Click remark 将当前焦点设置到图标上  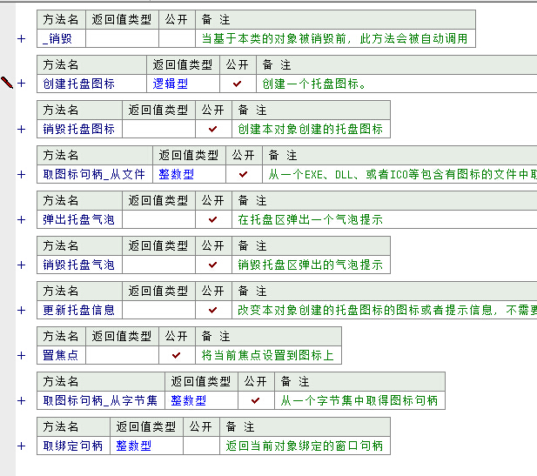(x=268, y=355)
